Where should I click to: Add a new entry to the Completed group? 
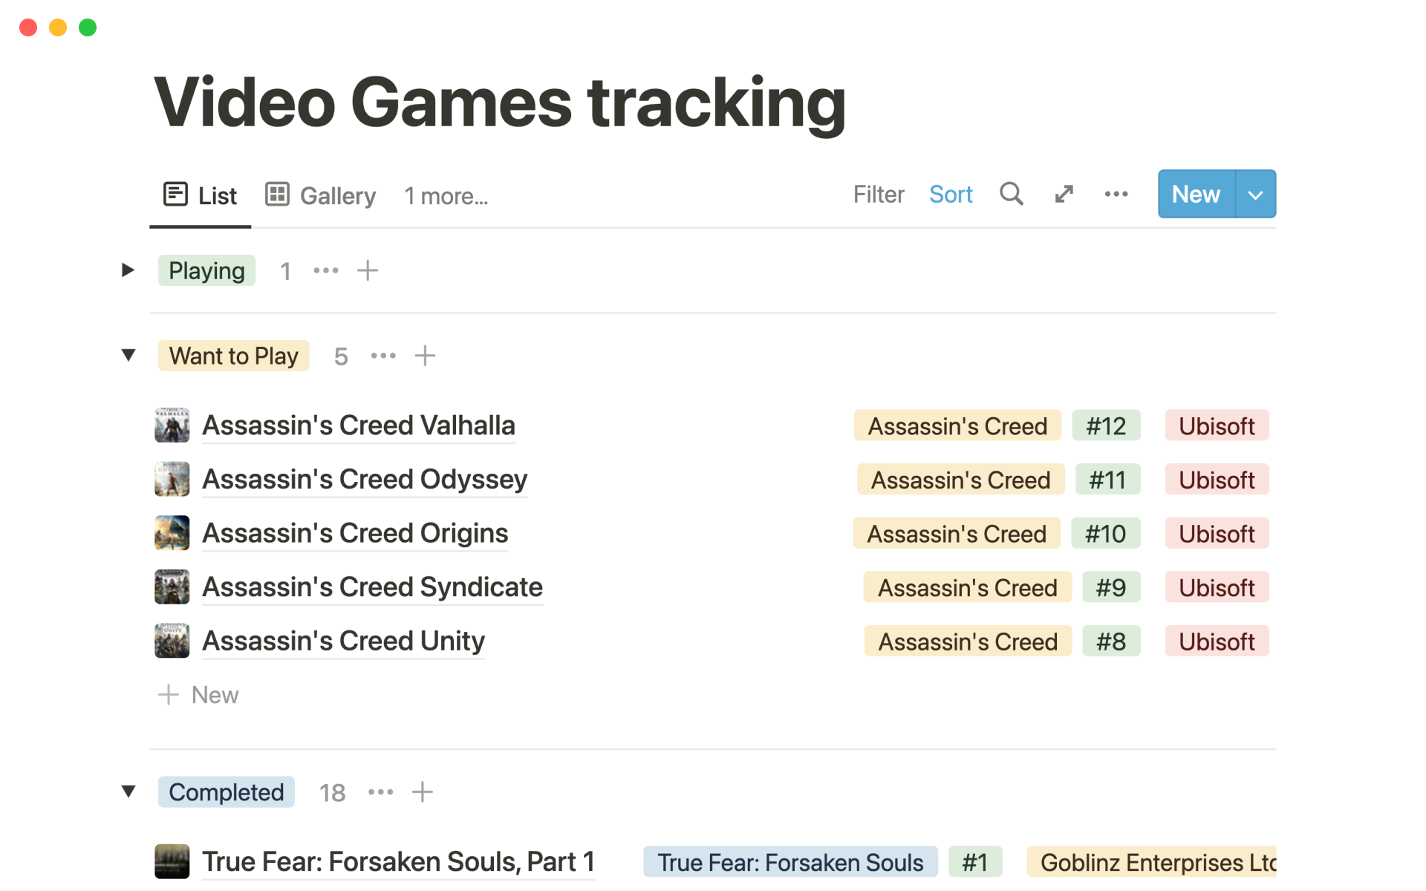pyautogui.click(x=422, y=792)
